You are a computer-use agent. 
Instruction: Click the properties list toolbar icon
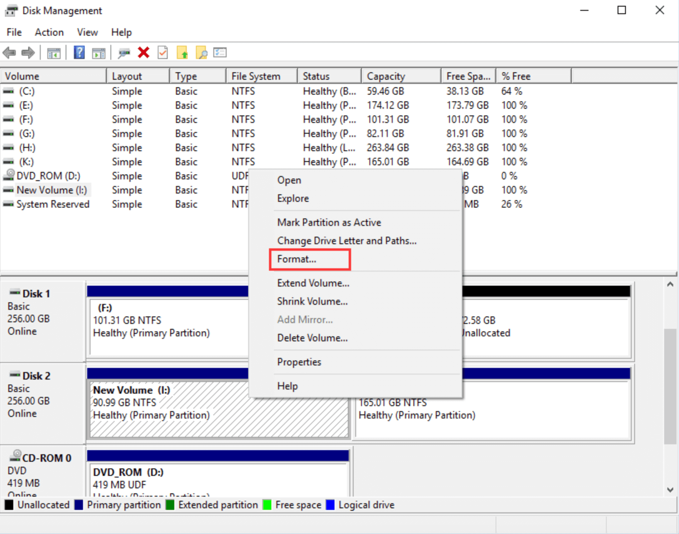[220, 52]
